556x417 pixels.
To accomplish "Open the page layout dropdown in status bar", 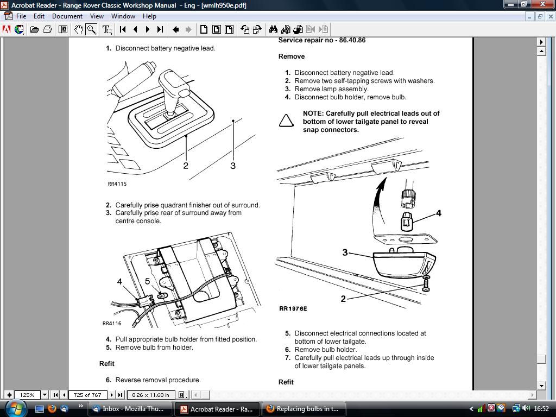I will [x=182, y=395].
